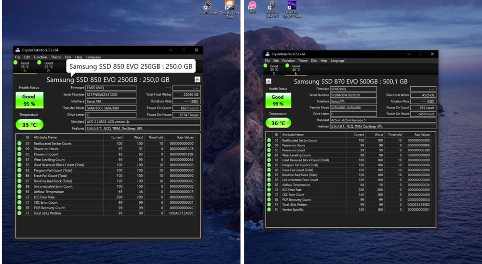
Task: Open World of Tanks EU desktop icon
Action: (x=272, y=10)
